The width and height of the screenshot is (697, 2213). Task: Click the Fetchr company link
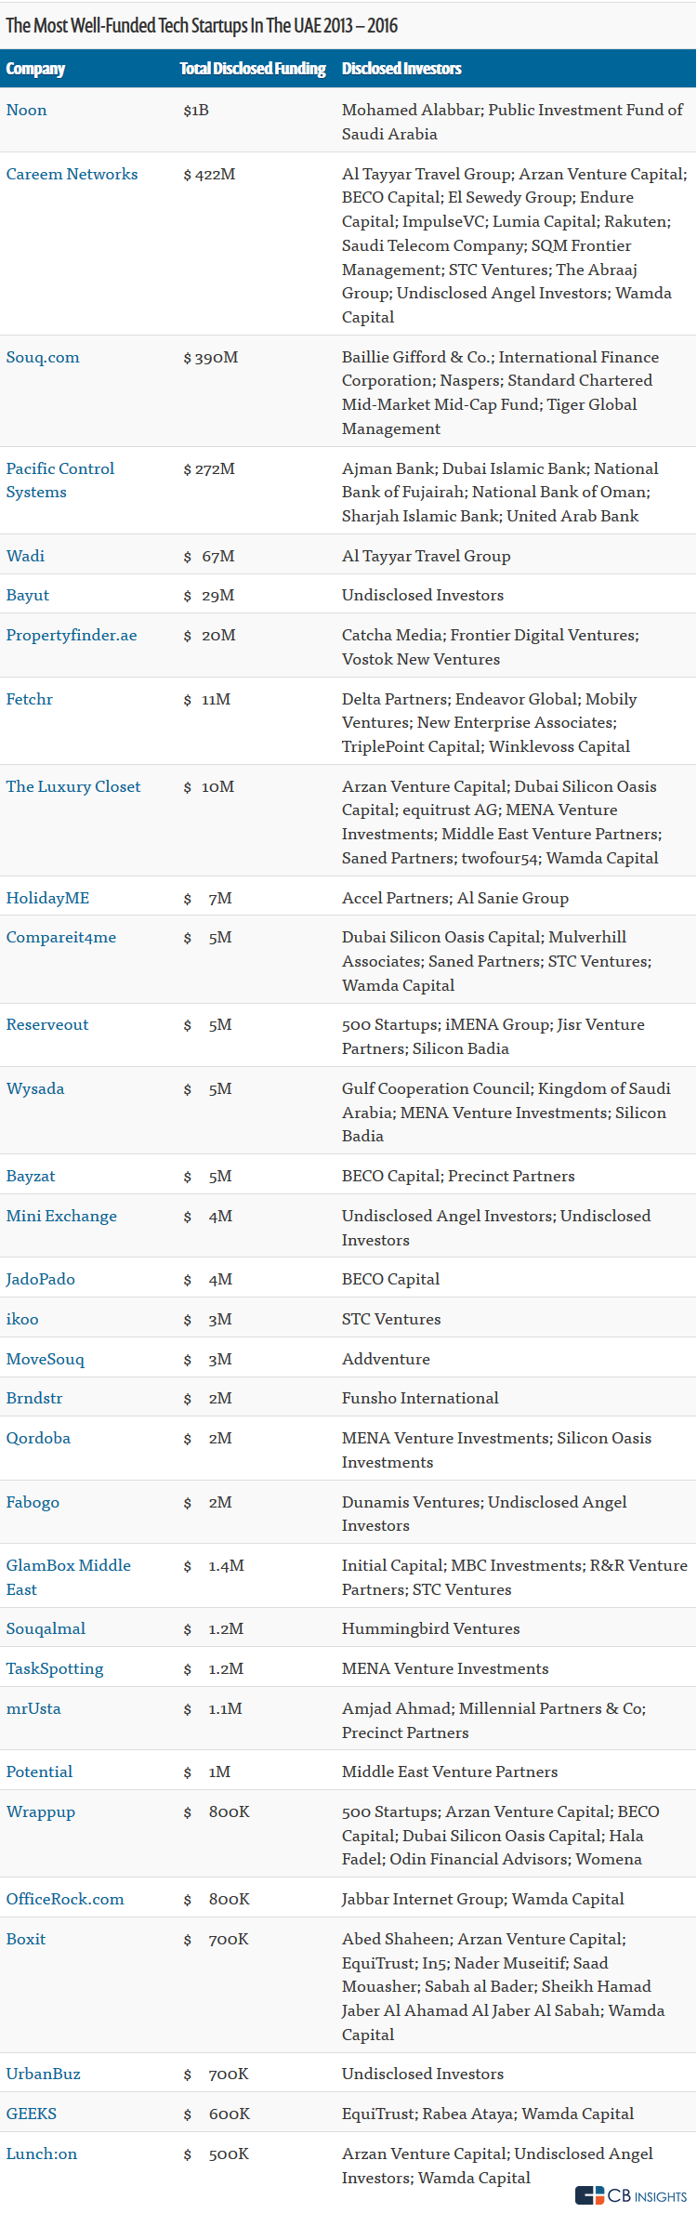(30, 699)
